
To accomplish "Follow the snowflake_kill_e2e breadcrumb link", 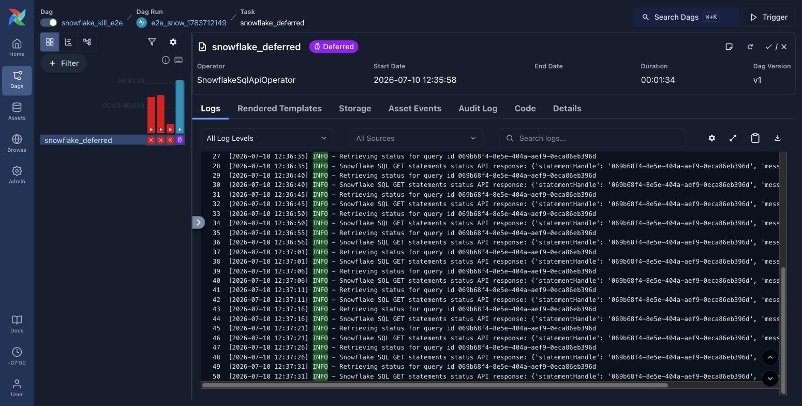I will tap(92, 23).
